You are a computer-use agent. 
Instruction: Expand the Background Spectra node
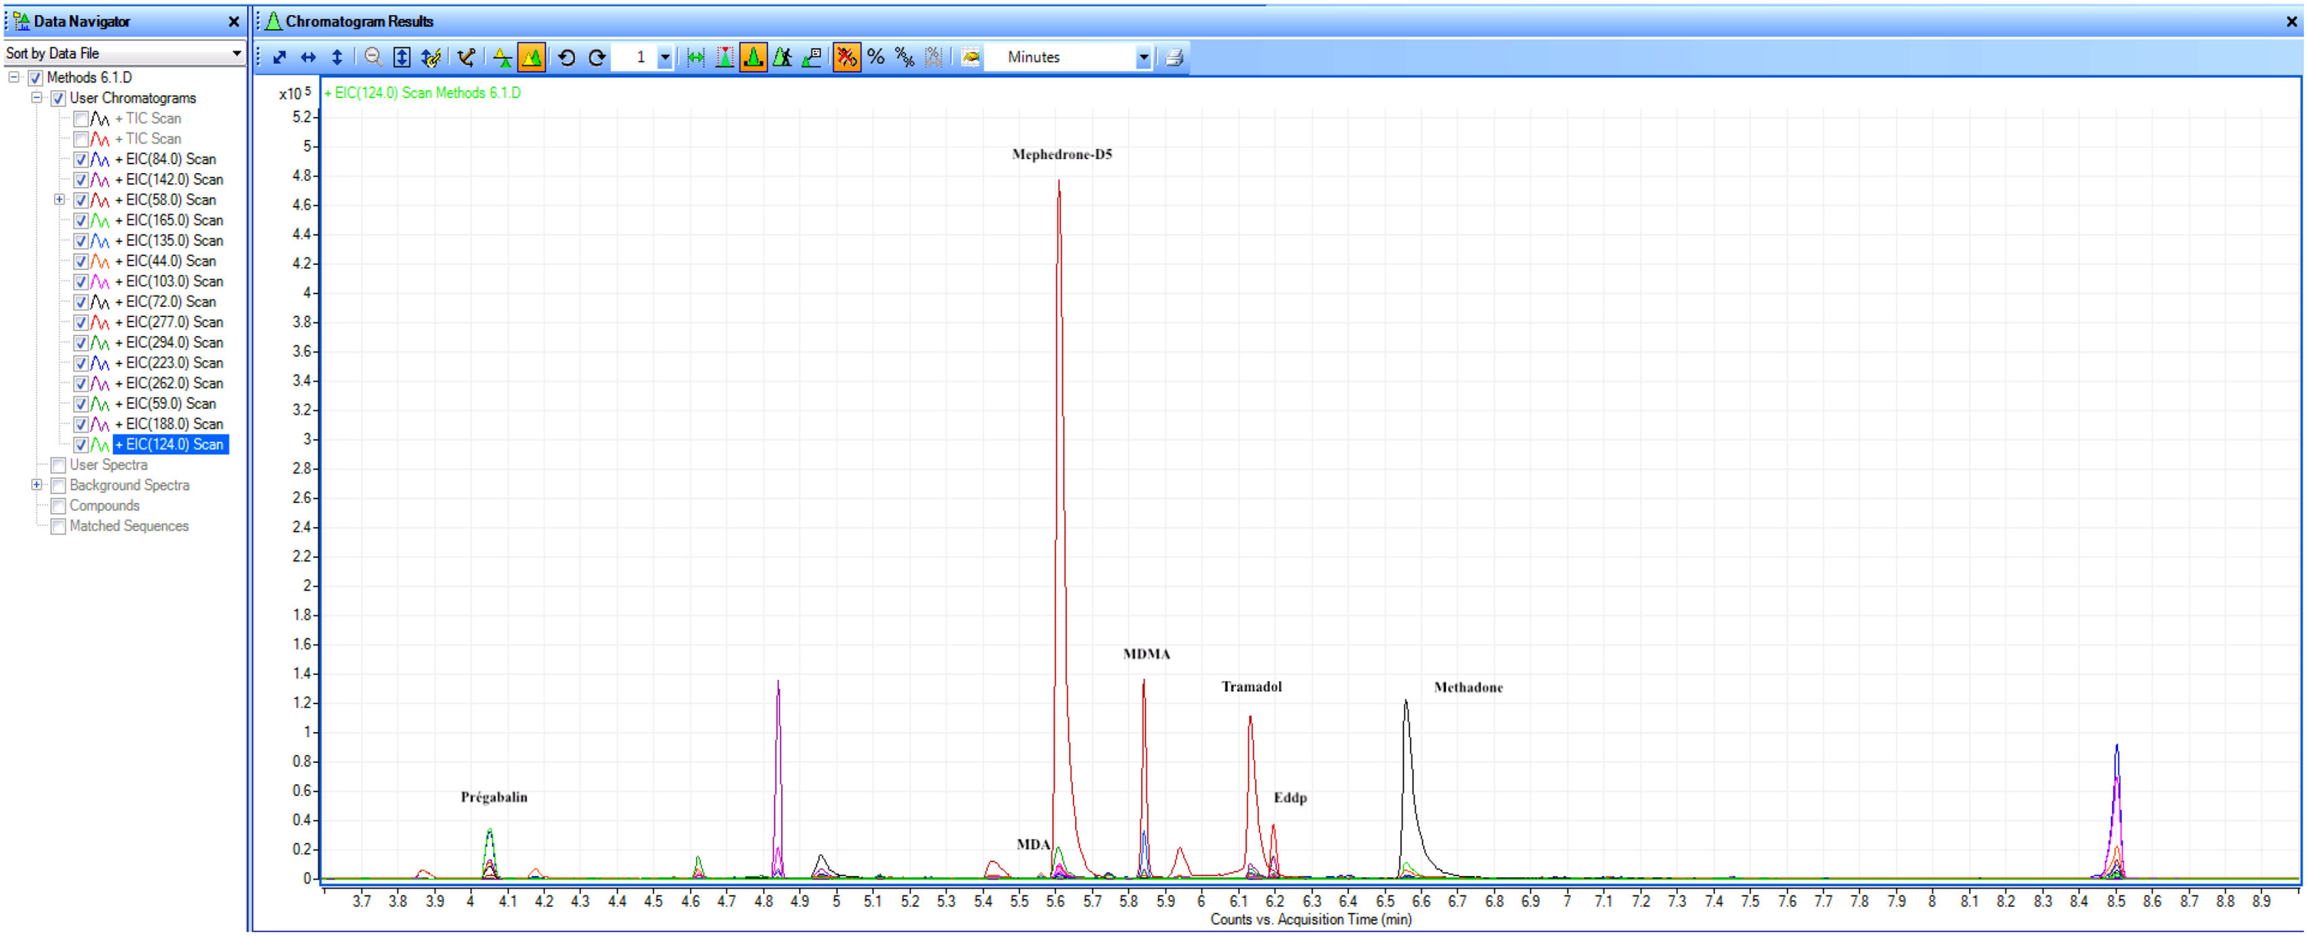36,485
